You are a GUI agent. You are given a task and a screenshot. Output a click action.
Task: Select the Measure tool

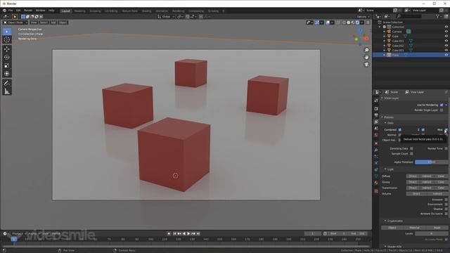coord(7,91)
